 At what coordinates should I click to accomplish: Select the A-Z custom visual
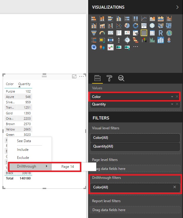[119, 40]
